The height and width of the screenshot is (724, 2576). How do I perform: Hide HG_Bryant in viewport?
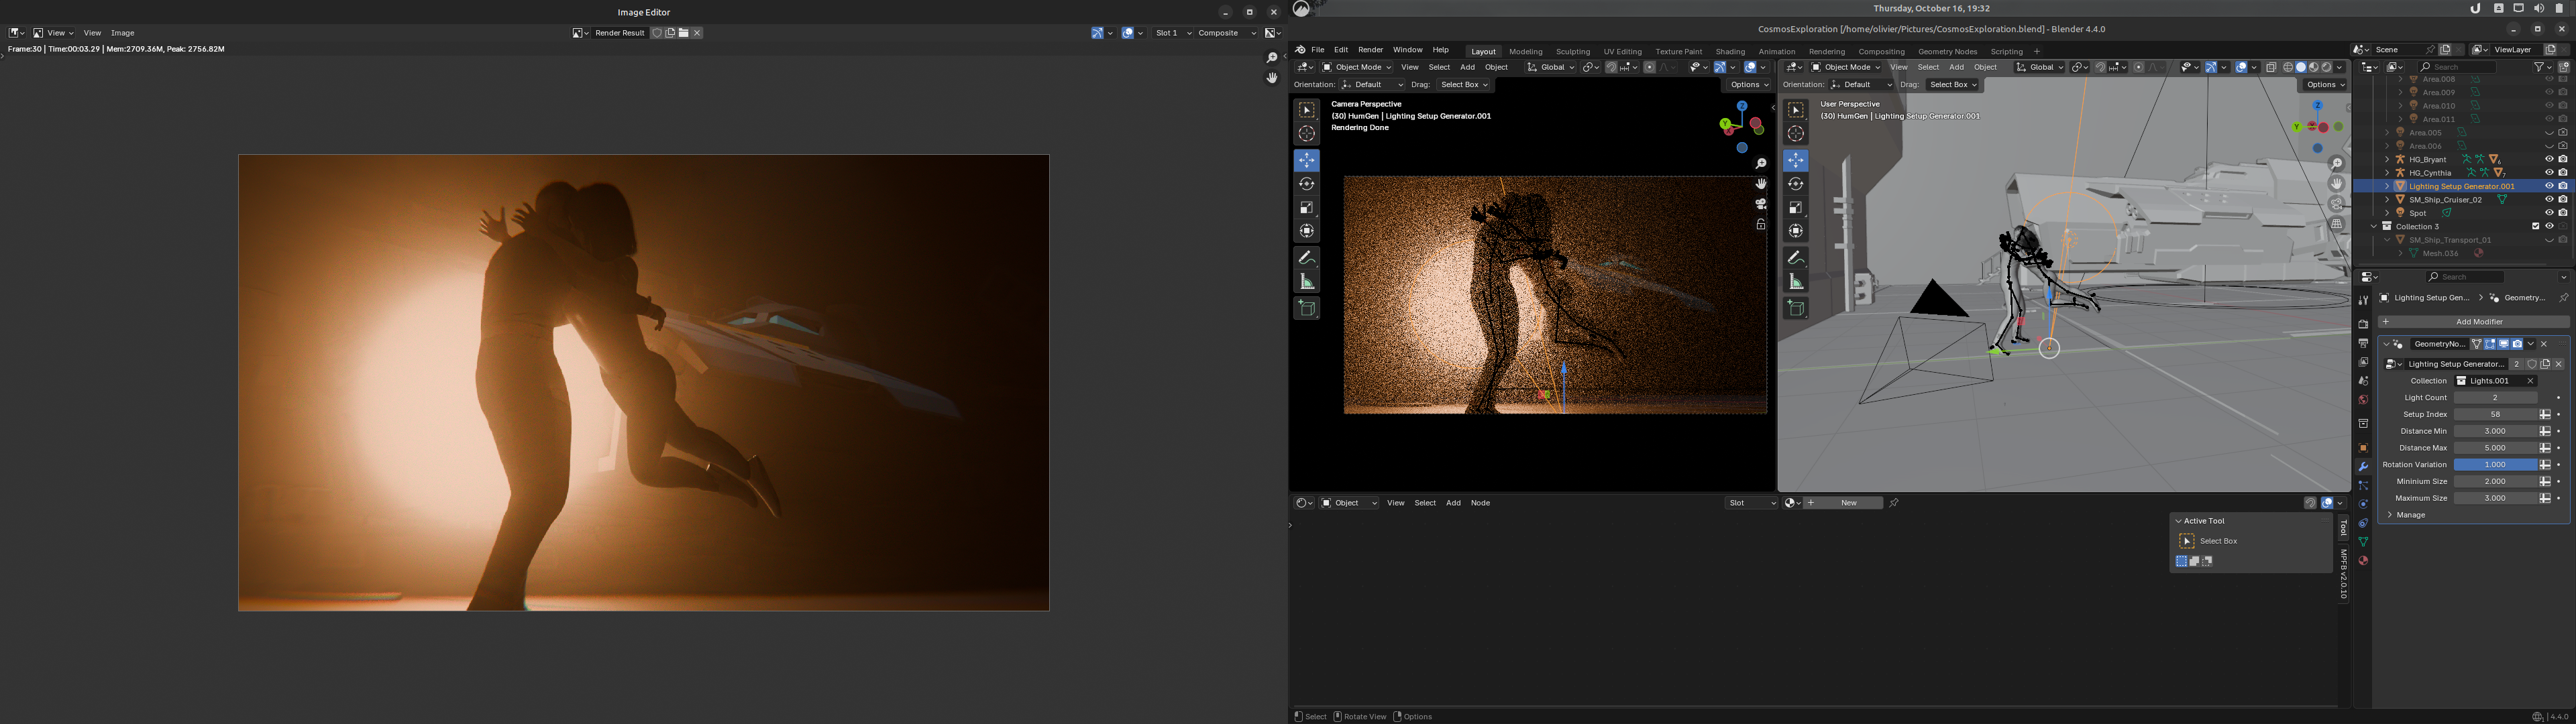[x=2549, y=159]
